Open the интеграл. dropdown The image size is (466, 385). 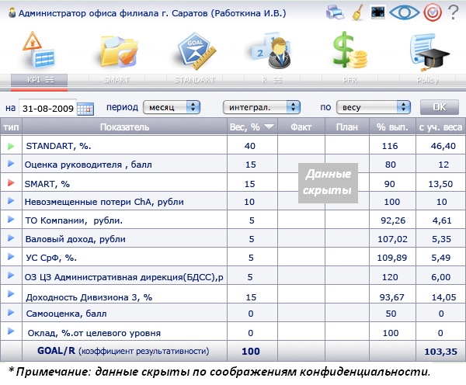[x=262, y=107]
